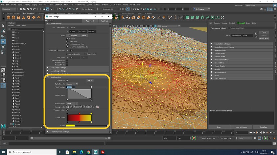
Task: Create a polygon torus from the shelf
Action: click(x=29, y=17)
